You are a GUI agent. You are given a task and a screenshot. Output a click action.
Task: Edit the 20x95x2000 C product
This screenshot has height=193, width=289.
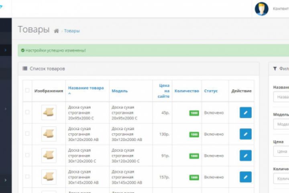[246, 113]
